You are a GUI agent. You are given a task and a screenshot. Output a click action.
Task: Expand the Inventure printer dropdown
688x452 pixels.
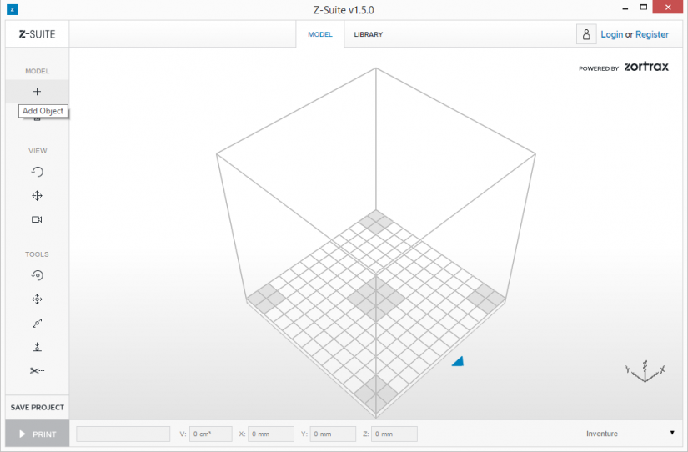(x=631, y=434)
